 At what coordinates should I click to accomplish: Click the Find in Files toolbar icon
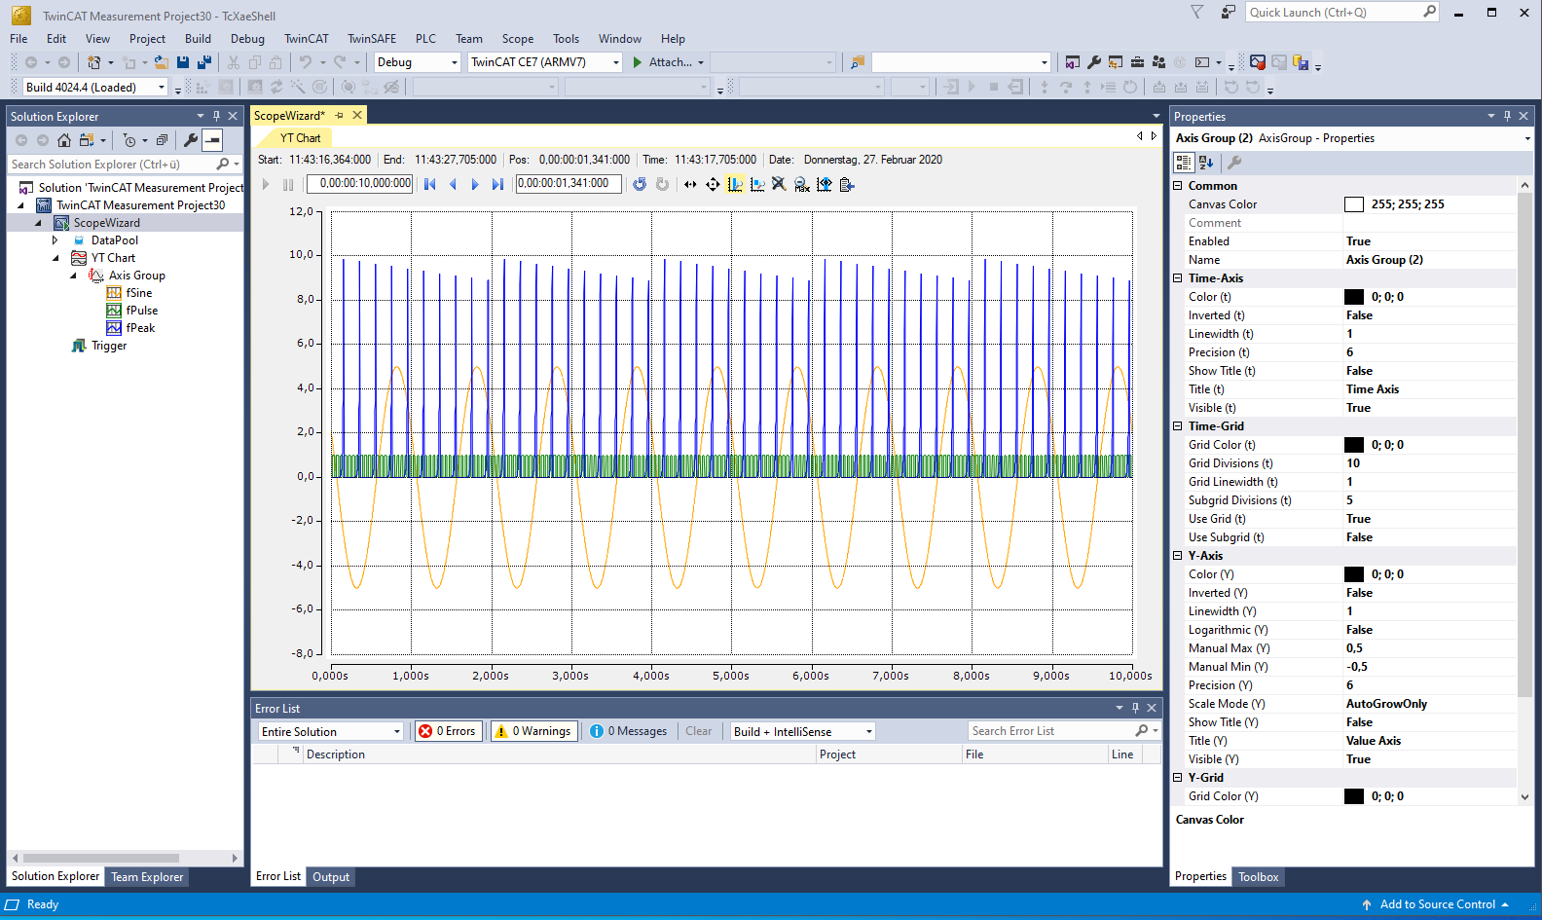(x=858, y=62)
